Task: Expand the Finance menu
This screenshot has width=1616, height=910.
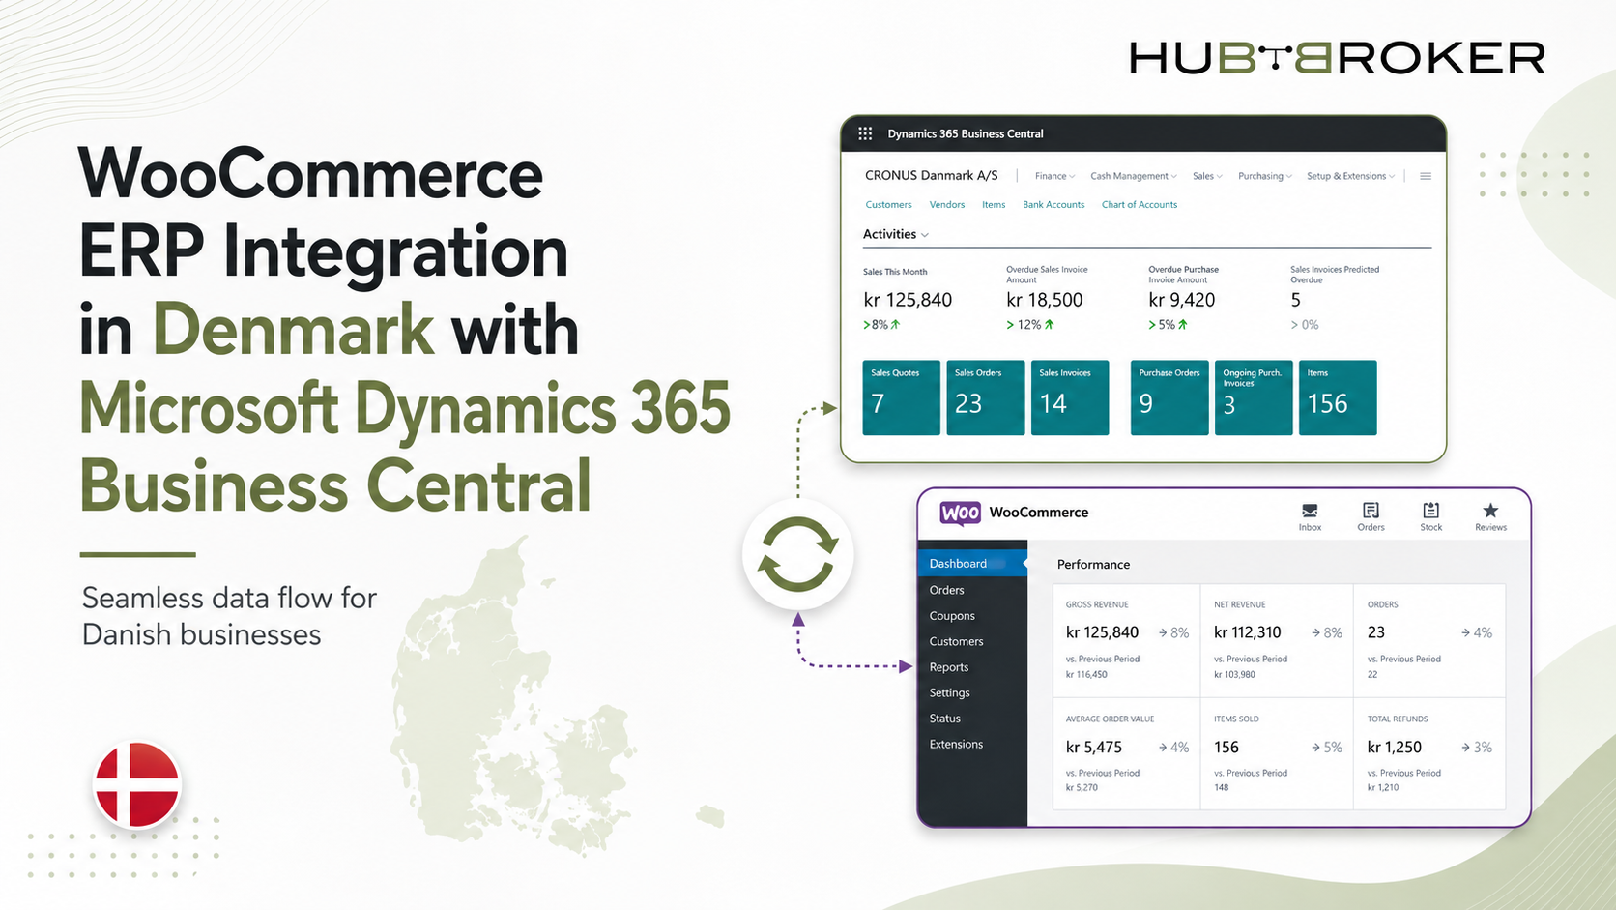Action: coord(1054,176)
